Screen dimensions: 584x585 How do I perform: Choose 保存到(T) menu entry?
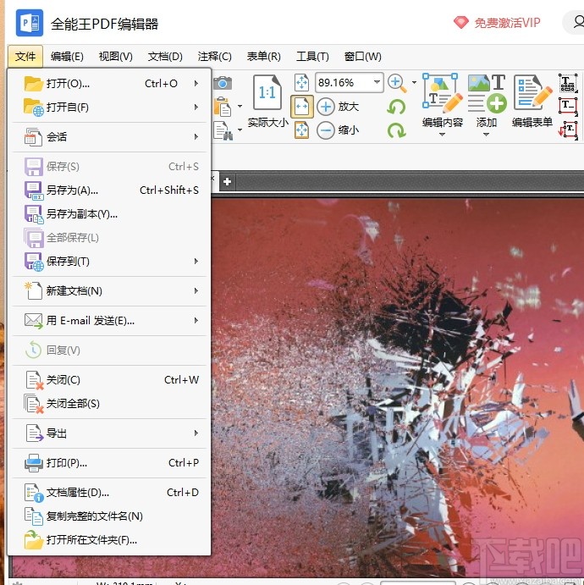[109, 261]
